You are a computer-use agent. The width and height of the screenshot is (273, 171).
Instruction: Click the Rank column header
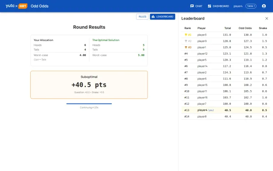(x=188, y=28)
